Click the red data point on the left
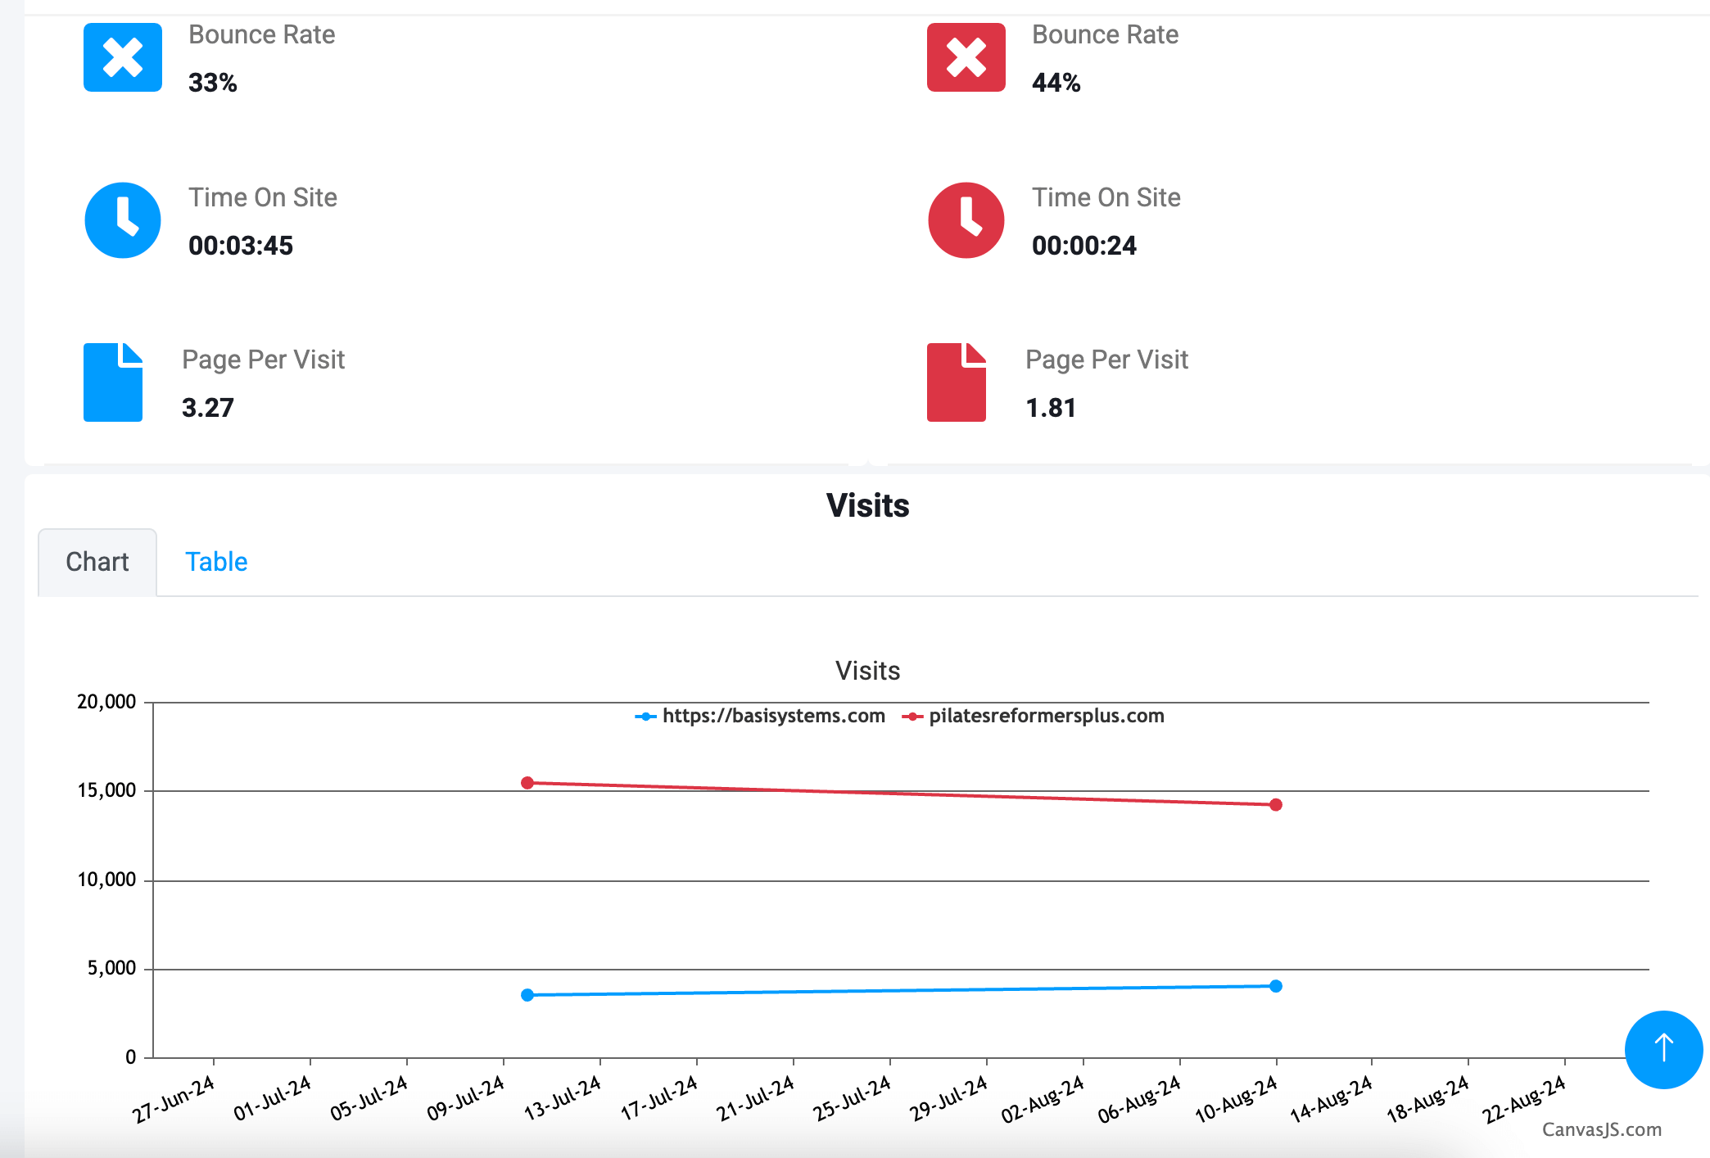This screenshot has height=1158, width=1710. [x=527, y=783]
